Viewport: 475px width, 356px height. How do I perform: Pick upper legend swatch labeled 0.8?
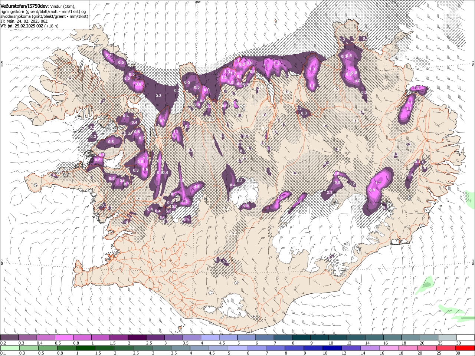point(82,337)
